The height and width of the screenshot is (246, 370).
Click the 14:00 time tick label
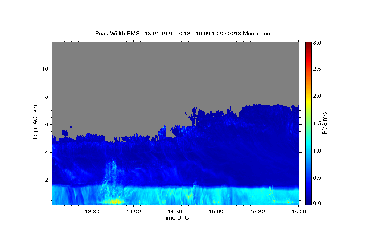133,212
